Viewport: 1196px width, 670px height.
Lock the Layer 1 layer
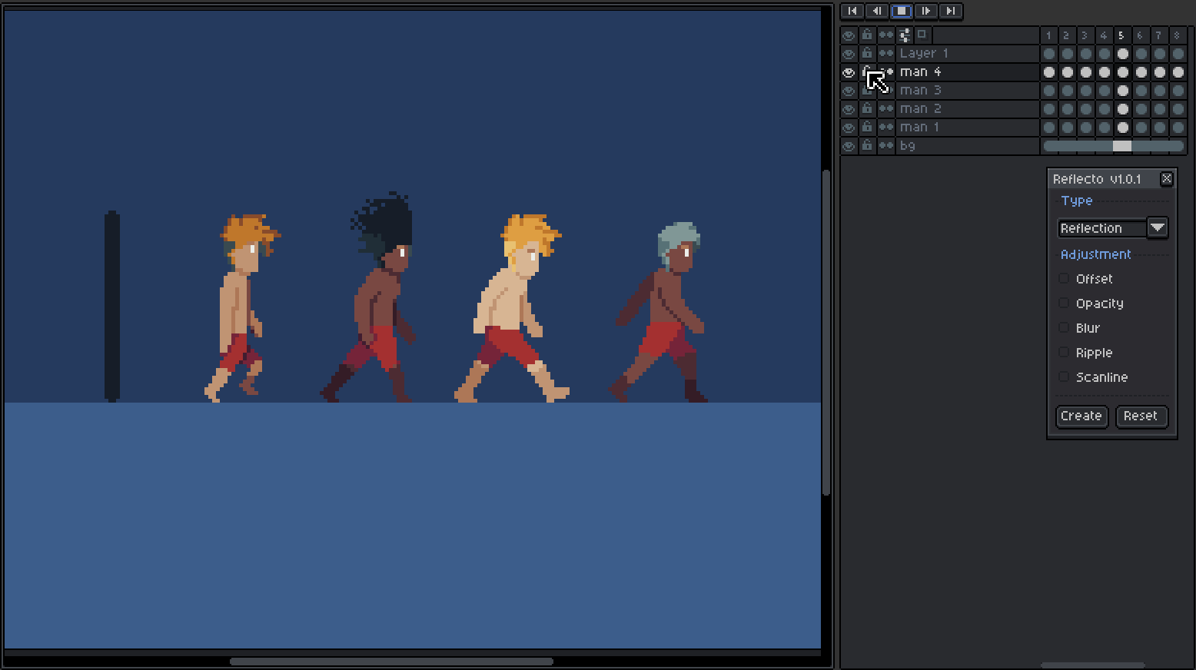click(867, 54)
